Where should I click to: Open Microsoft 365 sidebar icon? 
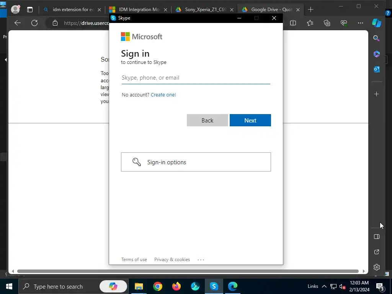(x=377, y=54)
